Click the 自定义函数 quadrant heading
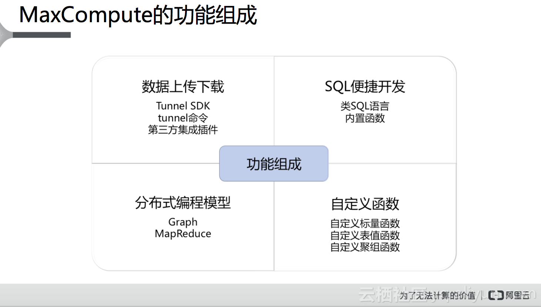Viewport: 541px width, 307px height. pos(364,204)
